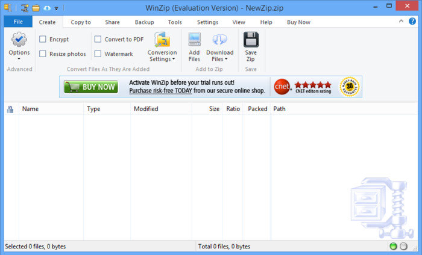Click the Save Zip floppy disk icon
Viewport: 422px width, 255px height.
point(251,40)
